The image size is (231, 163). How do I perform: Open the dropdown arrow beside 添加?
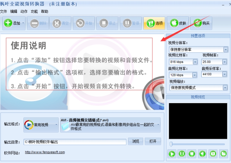coord(23,23)
